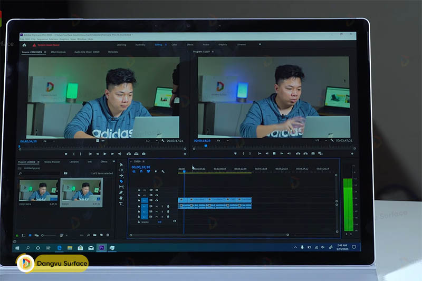Toggle snap magnet icon in the timeline
Viewport: 422px width, 281px height.
pos(141,171)
